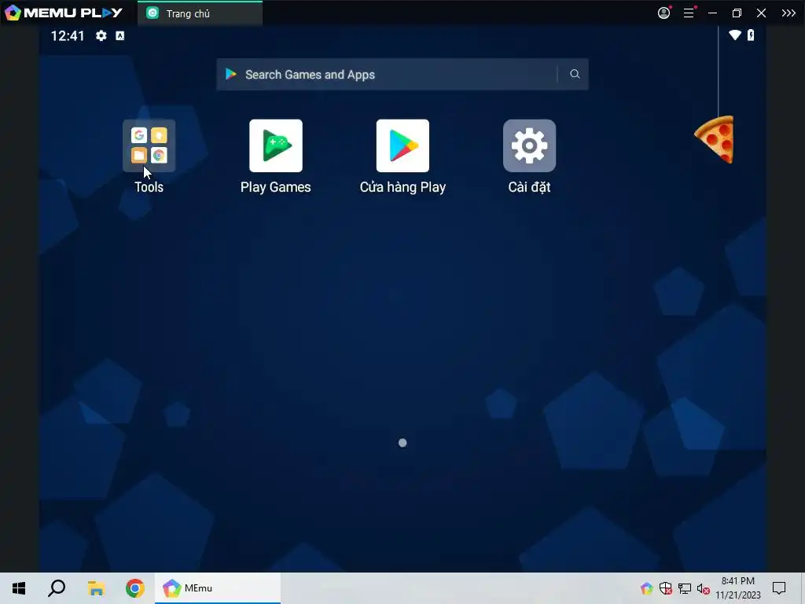
Task: Click the 12:41 Android clock text
Action: point(68,35)
